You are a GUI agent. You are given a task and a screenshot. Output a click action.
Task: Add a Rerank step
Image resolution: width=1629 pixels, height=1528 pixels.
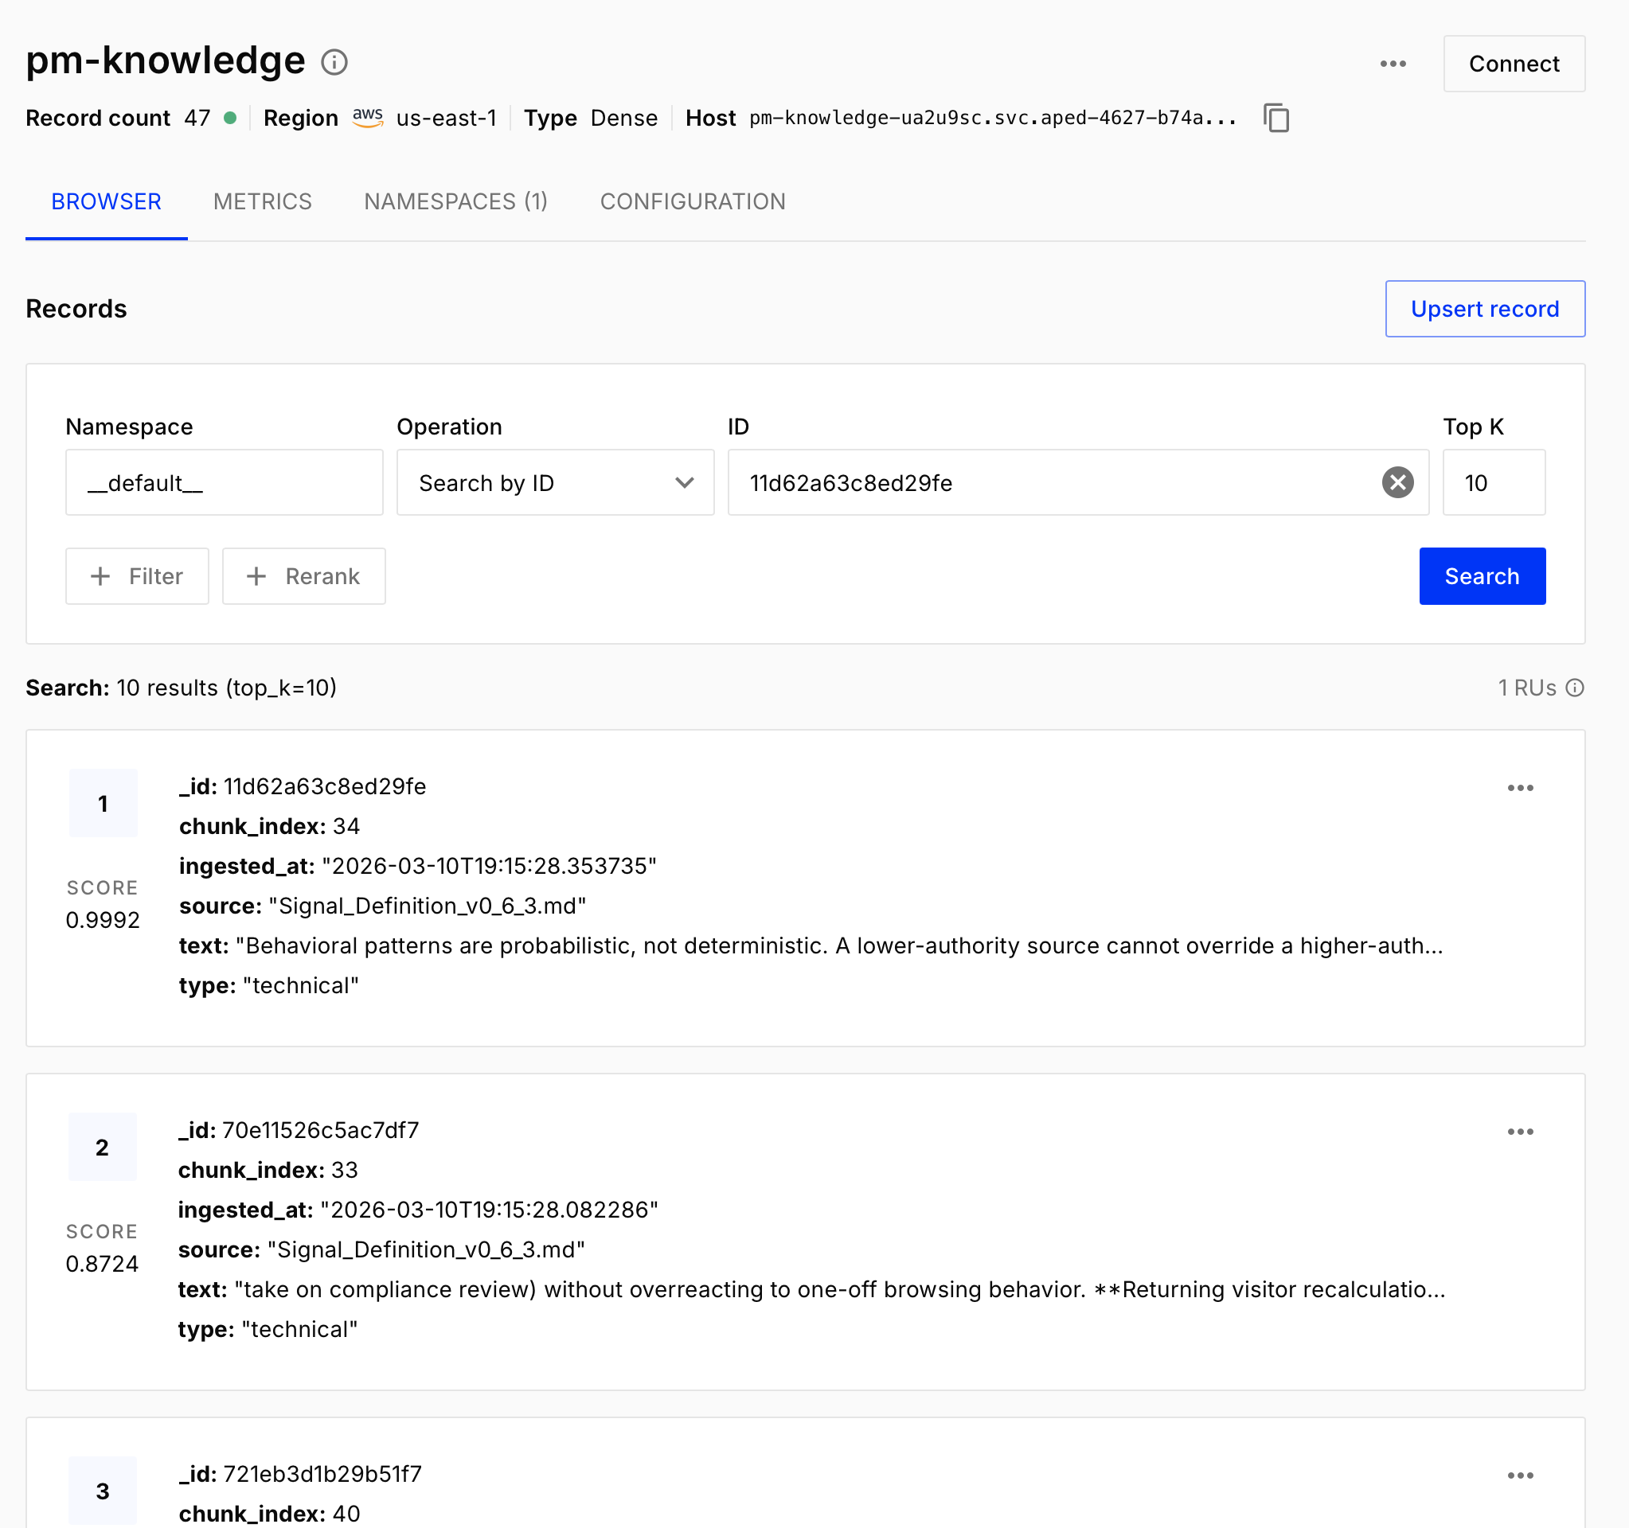click(303, 576)
